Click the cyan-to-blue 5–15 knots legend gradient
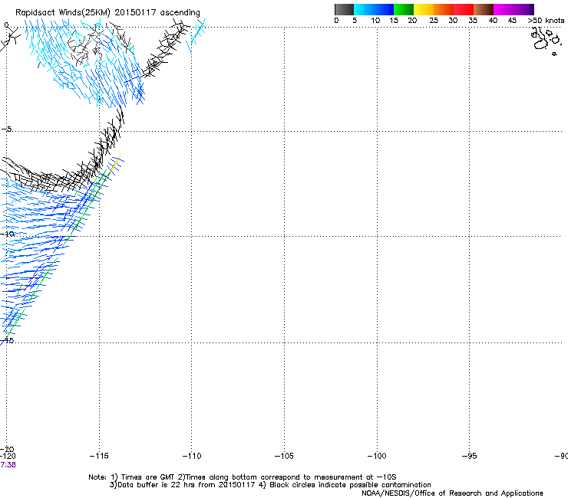This screenshot has width=568, height=498. (x=374, y=9)
